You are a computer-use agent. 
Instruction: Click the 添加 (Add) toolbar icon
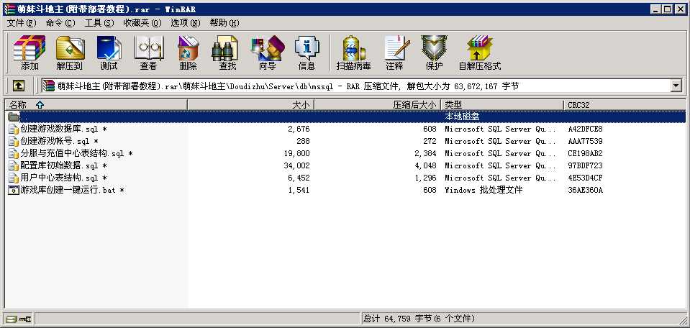29,53
